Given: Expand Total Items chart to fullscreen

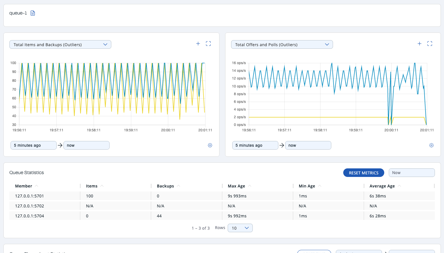Looking at the screenshot, I should pos(208,43).
